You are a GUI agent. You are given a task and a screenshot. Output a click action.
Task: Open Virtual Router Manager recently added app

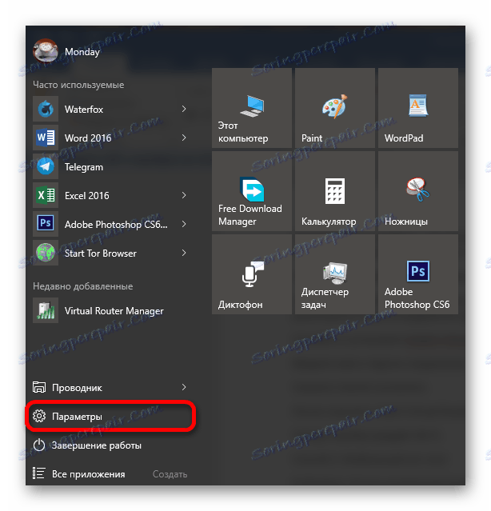click(111, 310)
